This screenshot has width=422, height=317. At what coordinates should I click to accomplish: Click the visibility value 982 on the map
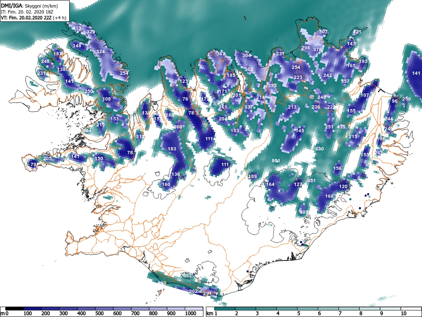(187, 276)
